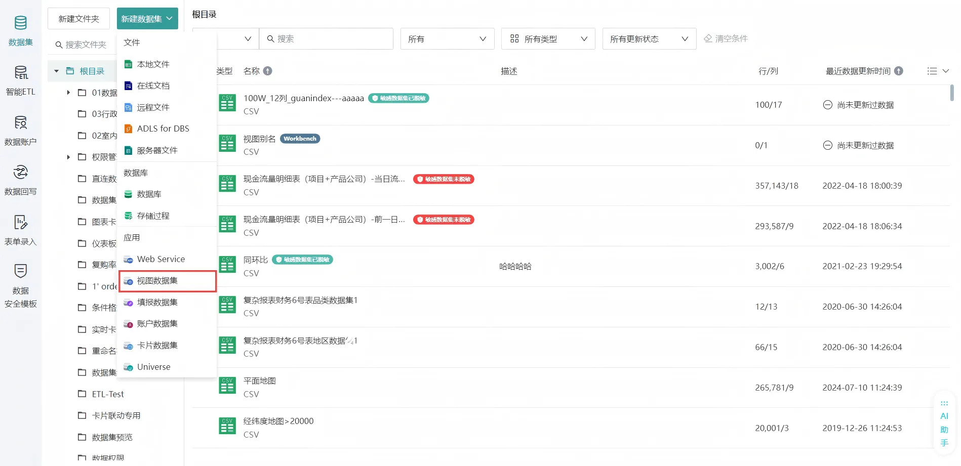Click the 新建文件夹 button
Image resolution: width=961 pixels, height=466 pixels.
click(x=78, y=19)
